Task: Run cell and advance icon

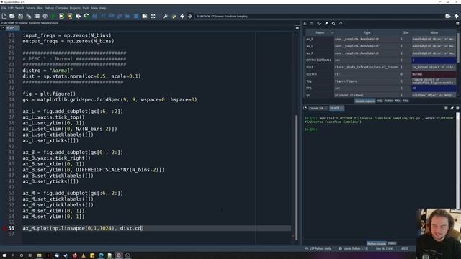Action: [x=70, y=16]
